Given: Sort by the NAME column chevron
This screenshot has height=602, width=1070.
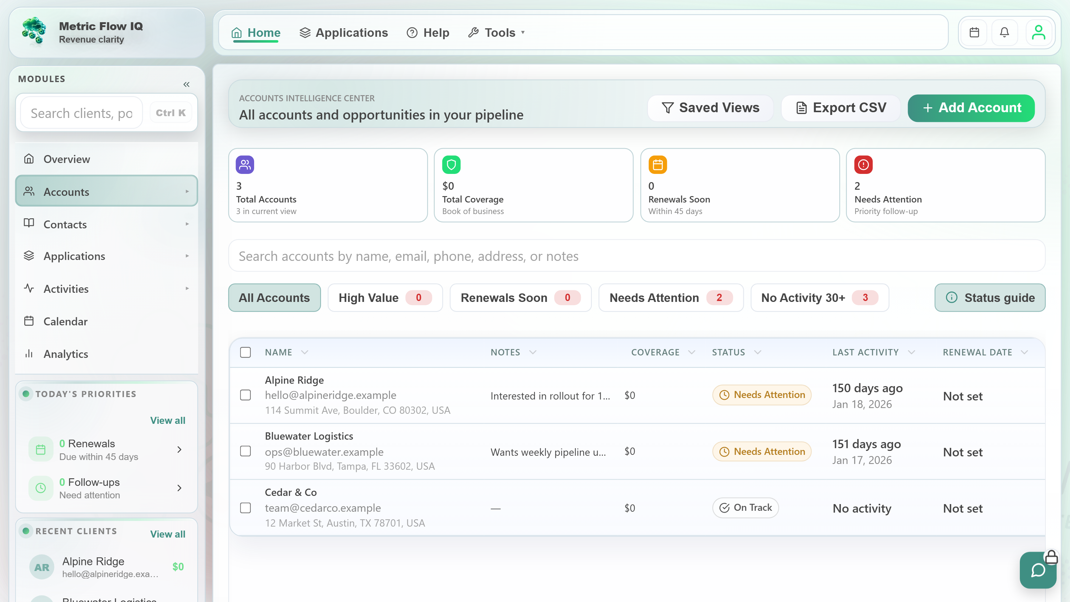Looking at the screenshot, I should click(305, 352).
